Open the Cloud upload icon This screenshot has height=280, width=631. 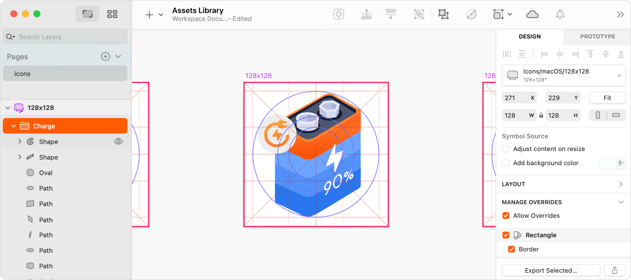point(532,15)
